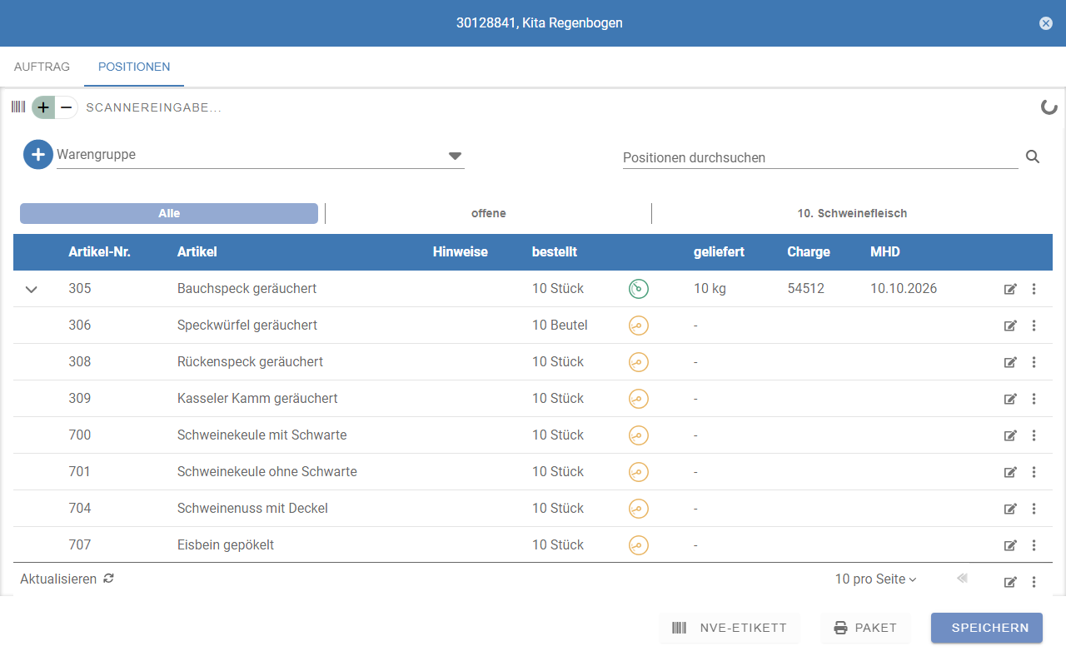Select the 10. Schweinefleisch filter

(x=852, y=213)
